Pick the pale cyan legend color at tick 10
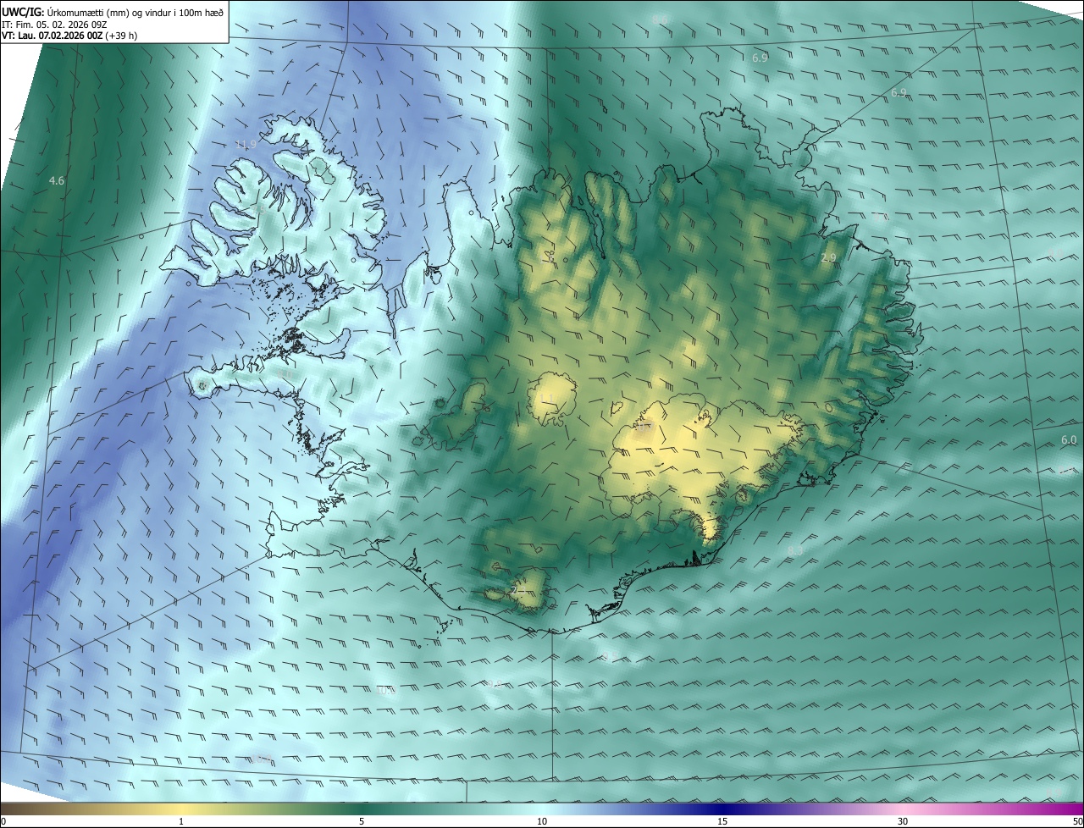Image resolution: width=1084 pixels, height=828 pixels. click(542, 809)
